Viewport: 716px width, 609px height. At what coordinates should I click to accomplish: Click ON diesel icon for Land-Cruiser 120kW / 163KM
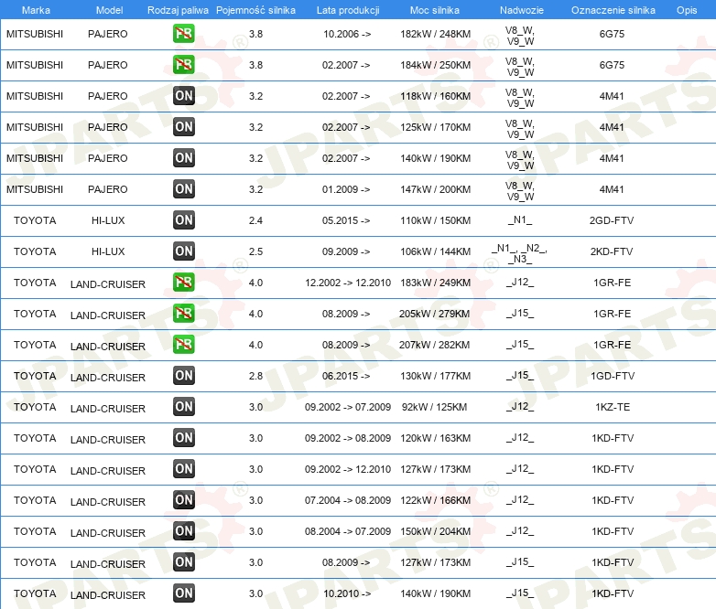pos(183,437)
